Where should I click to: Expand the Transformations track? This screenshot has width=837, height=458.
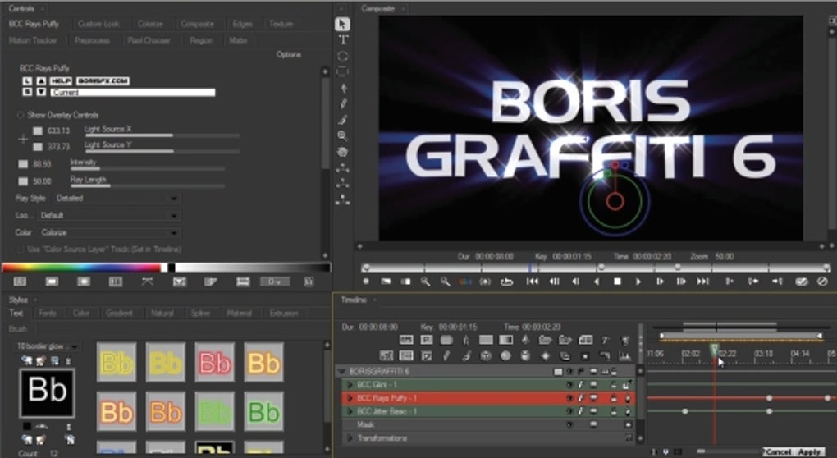click(x=349, y=438)
